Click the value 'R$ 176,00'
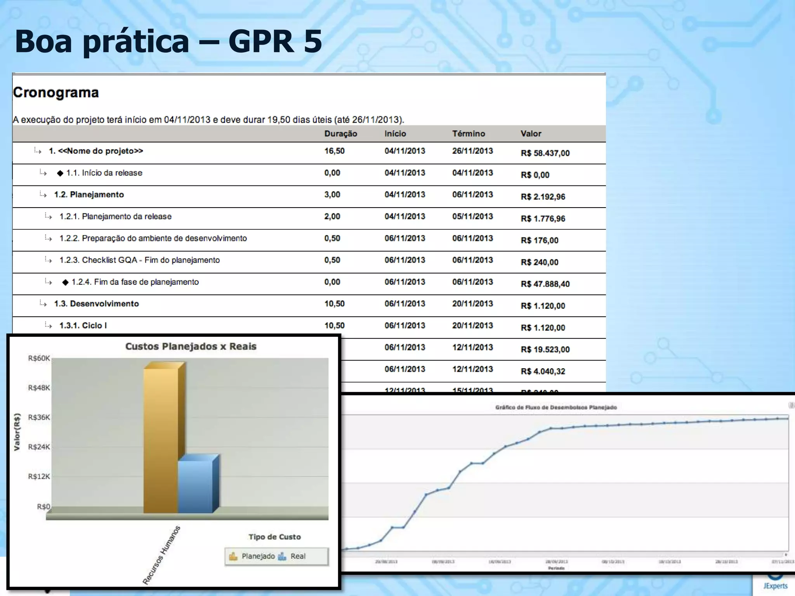This screenshot has width=795, height=596. pyautogui.click(x=539, y=240)
